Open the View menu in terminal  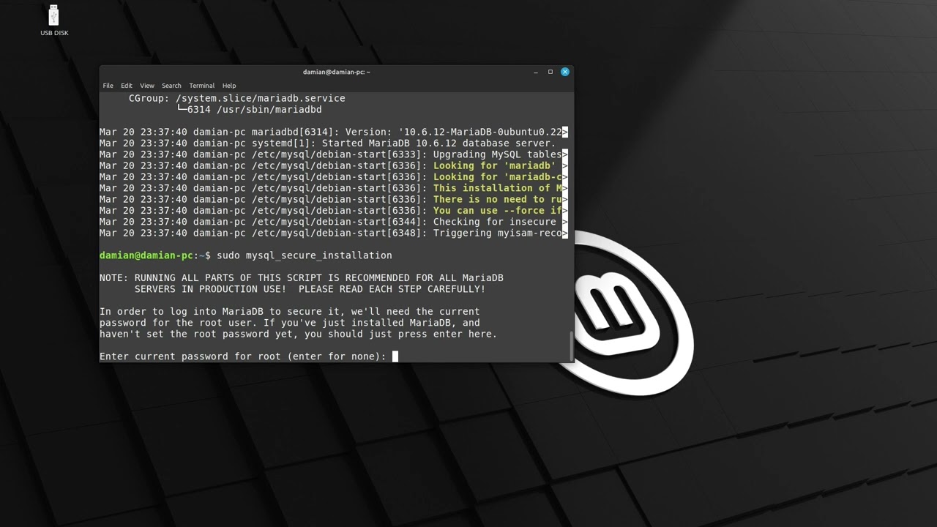tap(147, 86)
